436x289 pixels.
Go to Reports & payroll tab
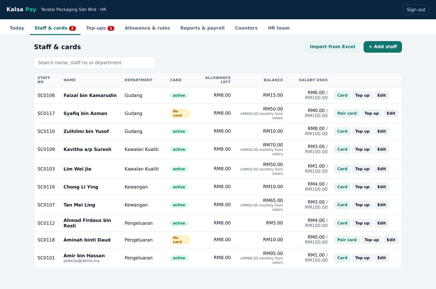point(202,28)
